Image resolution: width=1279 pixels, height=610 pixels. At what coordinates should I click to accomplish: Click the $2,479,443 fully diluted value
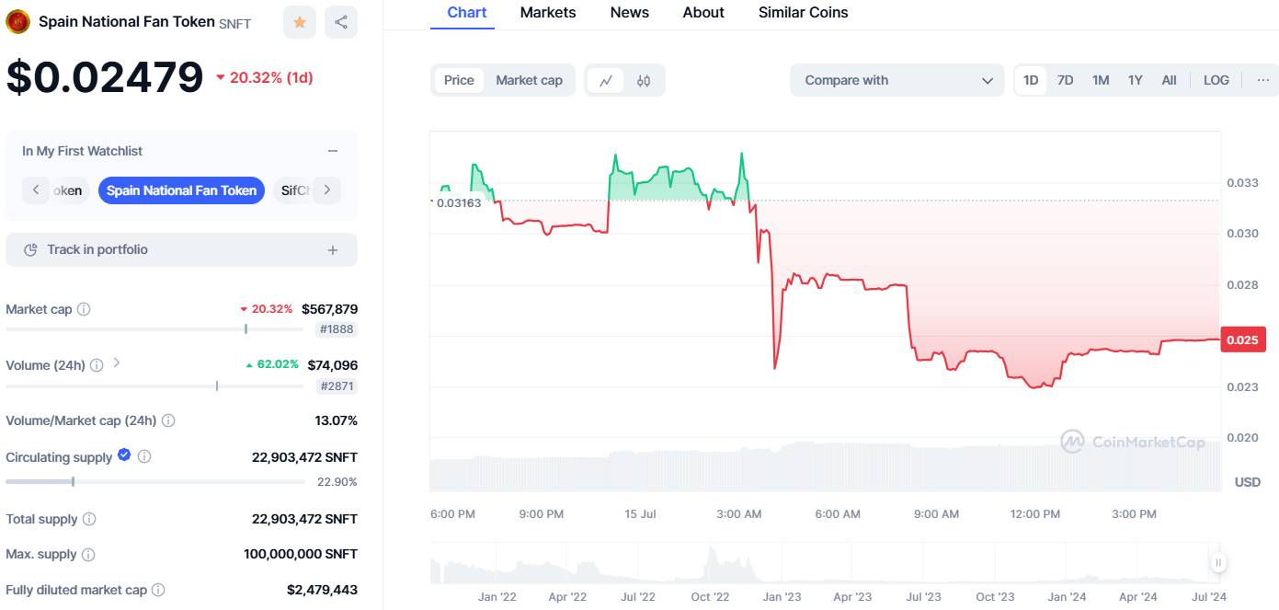[x=322, y=590]
